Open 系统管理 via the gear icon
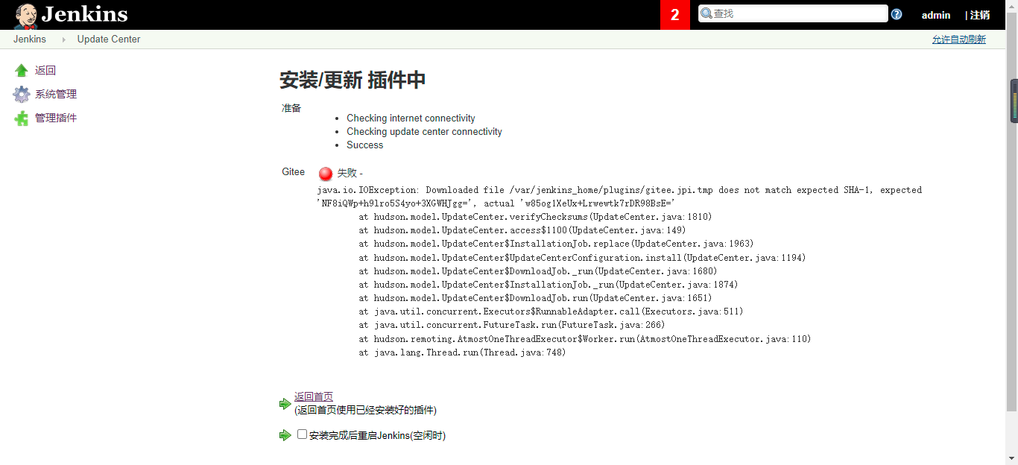The image size is (1018, 465). click(x=20, y=93)
